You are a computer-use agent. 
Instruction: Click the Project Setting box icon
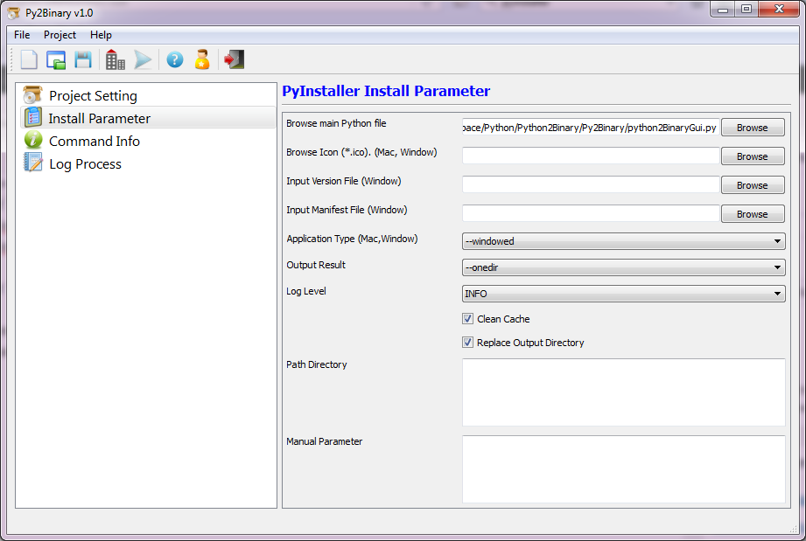click(33, 95)
